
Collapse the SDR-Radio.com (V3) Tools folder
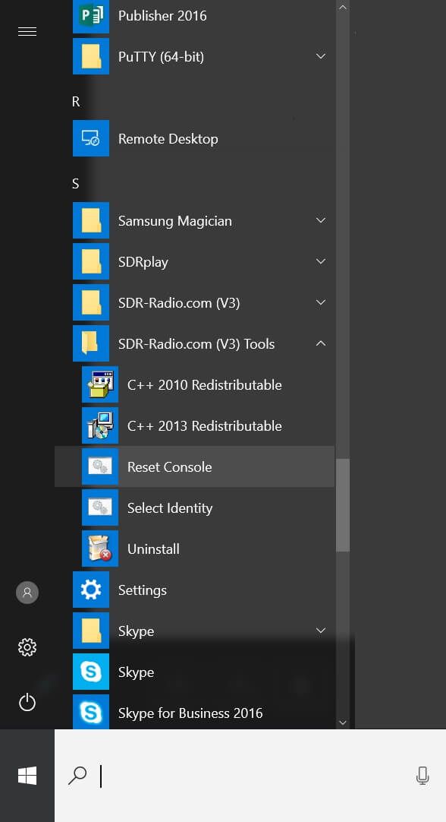pos(321,343)
